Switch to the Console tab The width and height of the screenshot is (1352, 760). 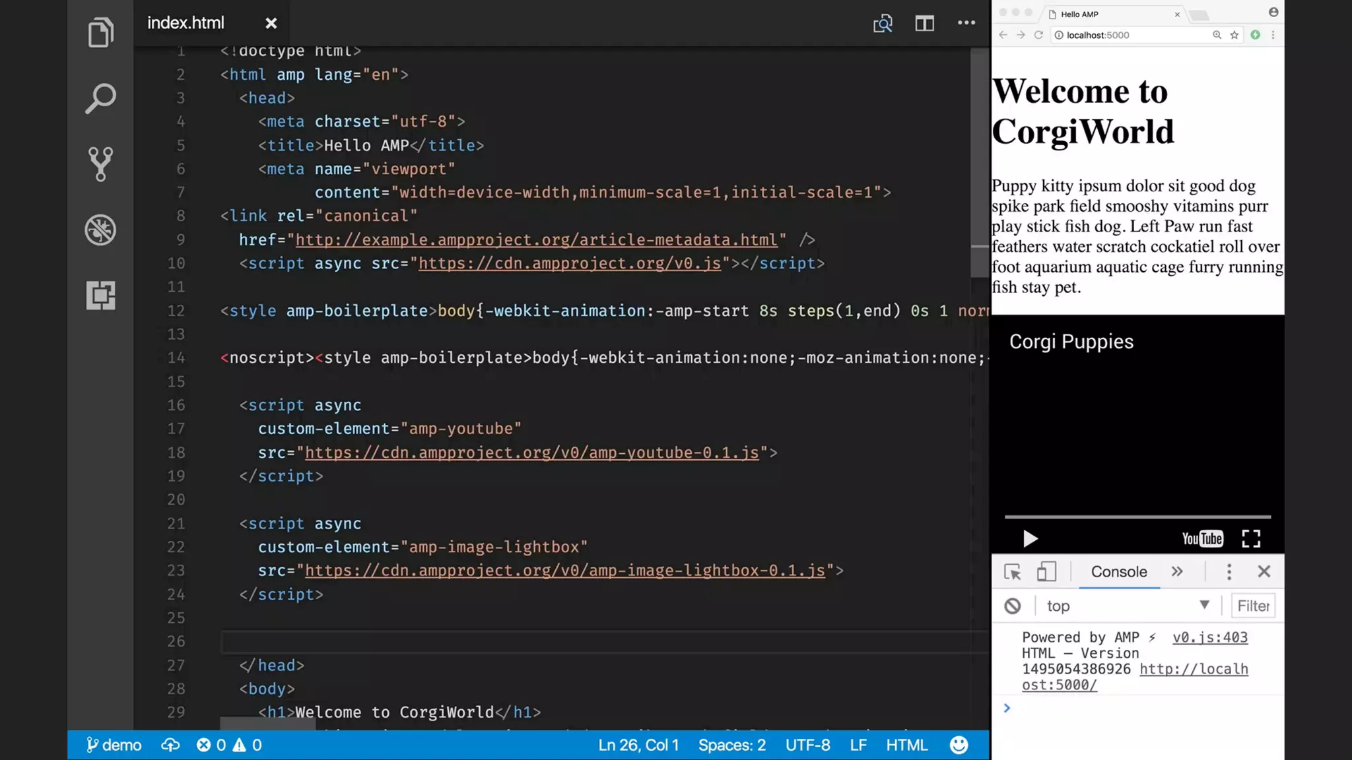tap(1119, 572)
